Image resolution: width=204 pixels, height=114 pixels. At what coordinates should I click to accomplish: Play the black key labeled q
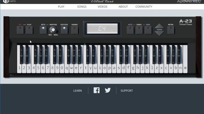tap(69, 54)
